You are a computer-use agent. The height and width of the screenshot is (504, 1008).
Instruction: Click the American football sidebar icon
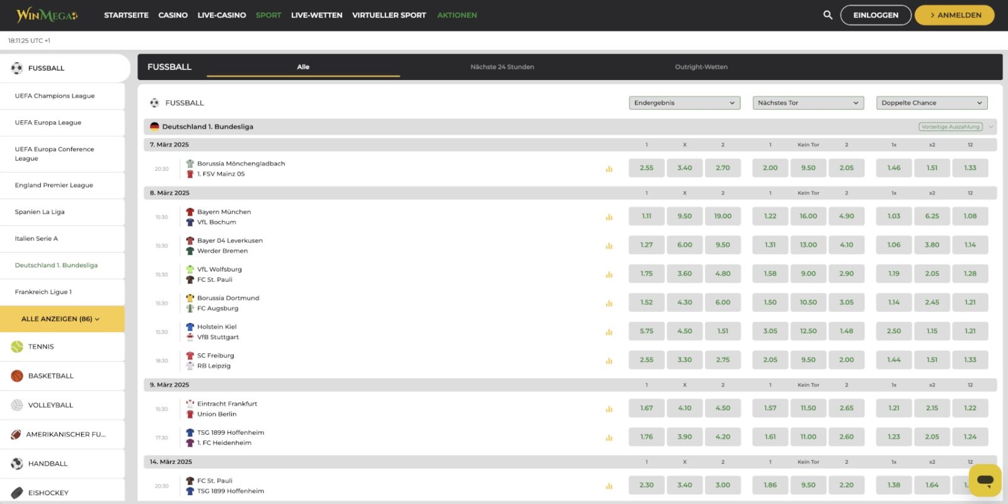click(x=16, y=434)
